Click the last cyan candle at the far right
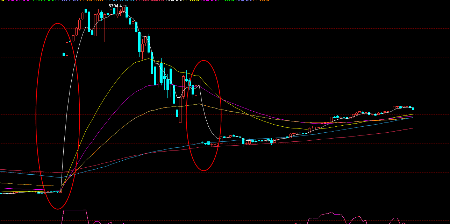The image size is (450, 224). click(413, 108)
